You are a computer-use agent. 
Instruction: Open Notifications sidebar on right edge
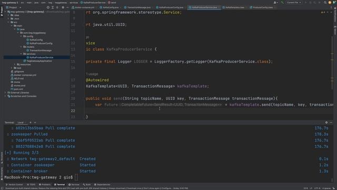[335, 15]
